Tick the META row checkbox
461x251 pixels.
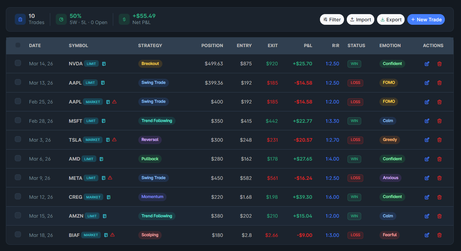(x=18, y=177)
